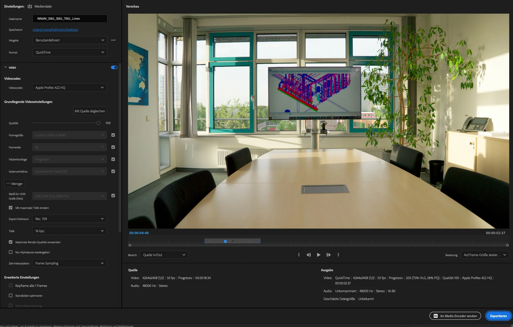Click the play button

pos(319,255)
